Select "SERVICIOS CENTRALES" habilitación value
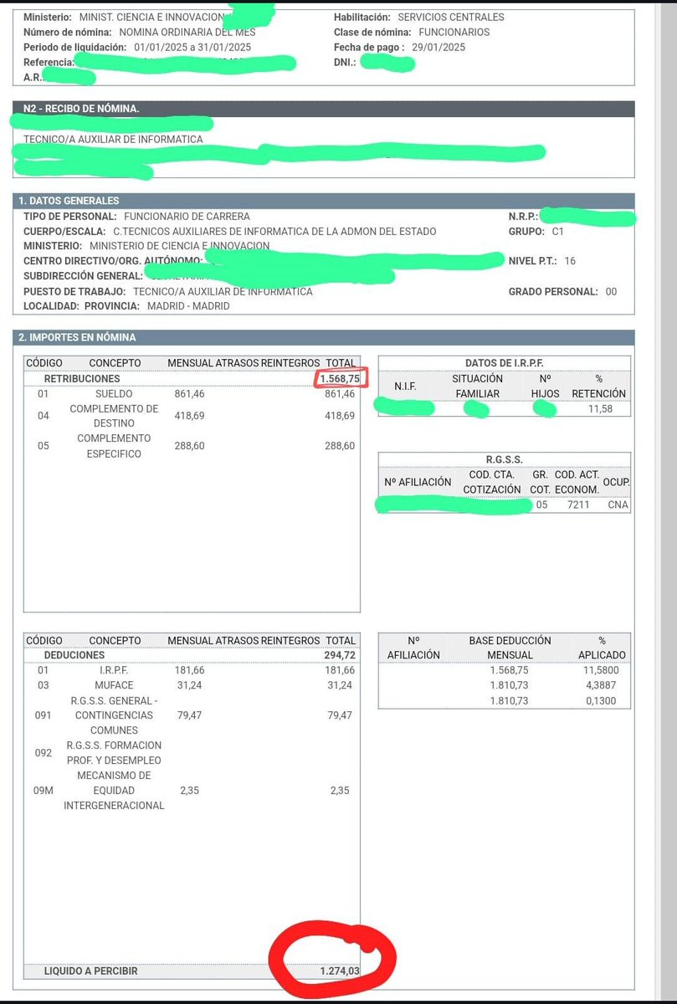The image size is (677, 1004). pos(451,17)
